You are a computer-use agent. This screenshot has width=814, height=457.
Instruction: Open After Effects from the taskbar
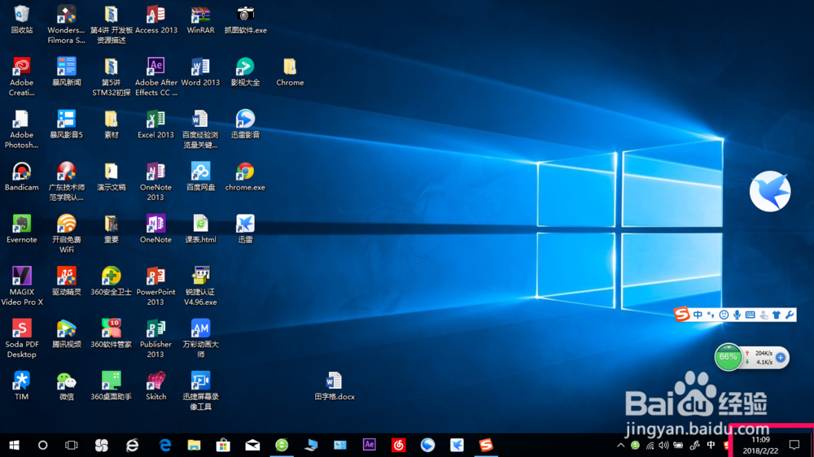tap(369, 445)
